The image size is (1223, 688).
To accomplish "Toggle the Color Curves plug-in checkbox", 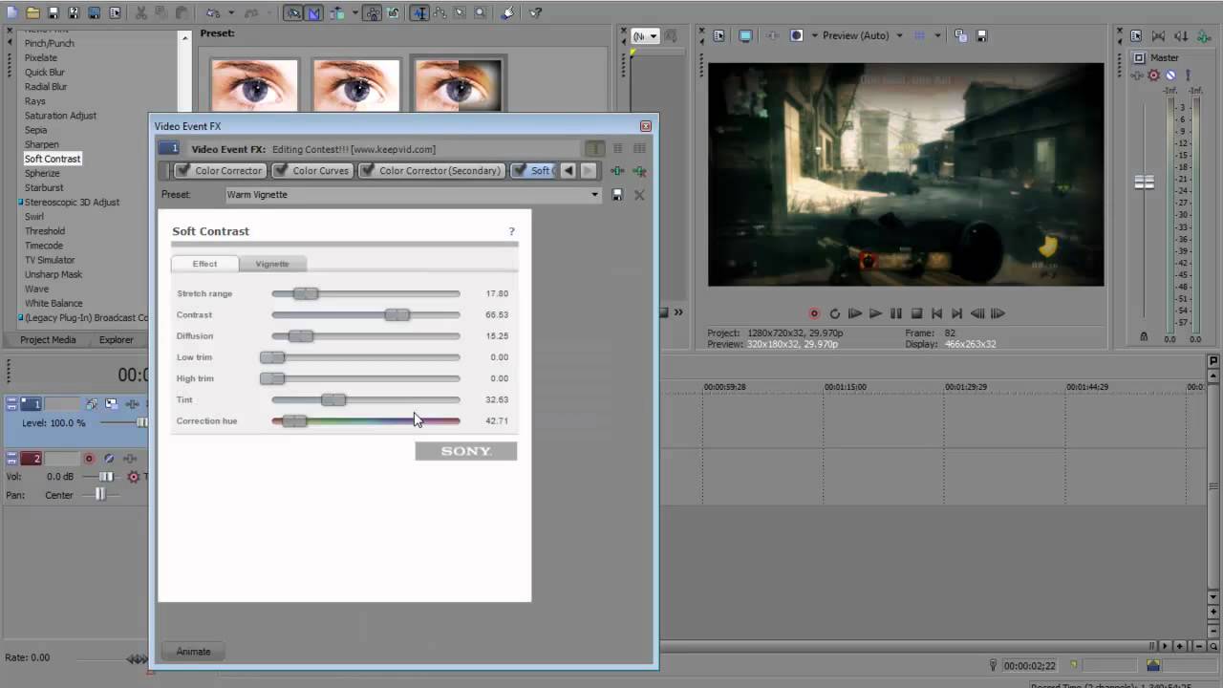I will tap(281, 171).
